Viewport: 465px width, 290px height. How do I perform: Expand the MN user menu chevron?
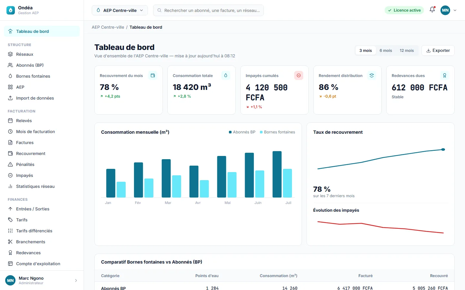pos(455,10)
